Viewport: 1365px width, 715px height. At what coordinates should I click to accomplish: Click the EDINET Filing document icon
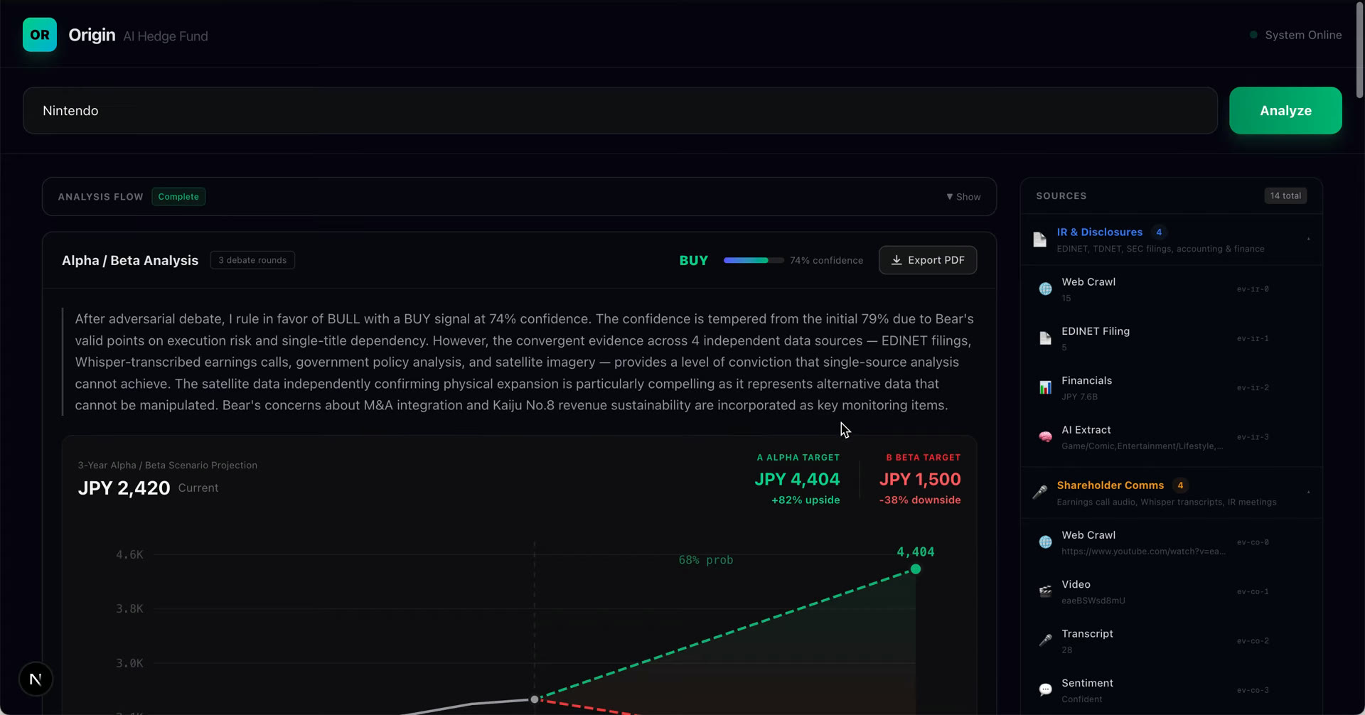coord(1045,338)
